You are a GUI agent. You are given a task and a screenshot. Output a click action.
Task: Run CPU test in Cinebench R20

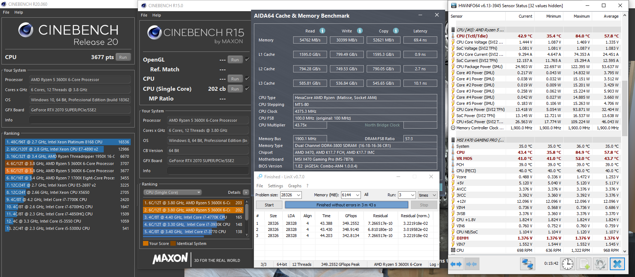tap(123, 57)
